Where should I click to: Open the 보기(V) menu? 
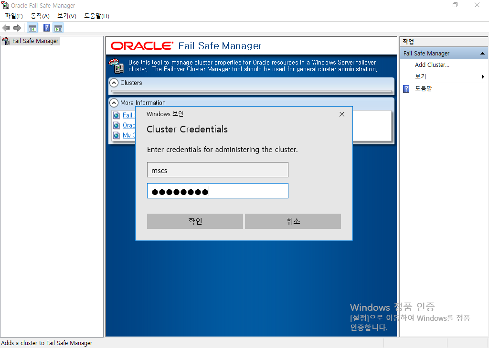point(67,16)
